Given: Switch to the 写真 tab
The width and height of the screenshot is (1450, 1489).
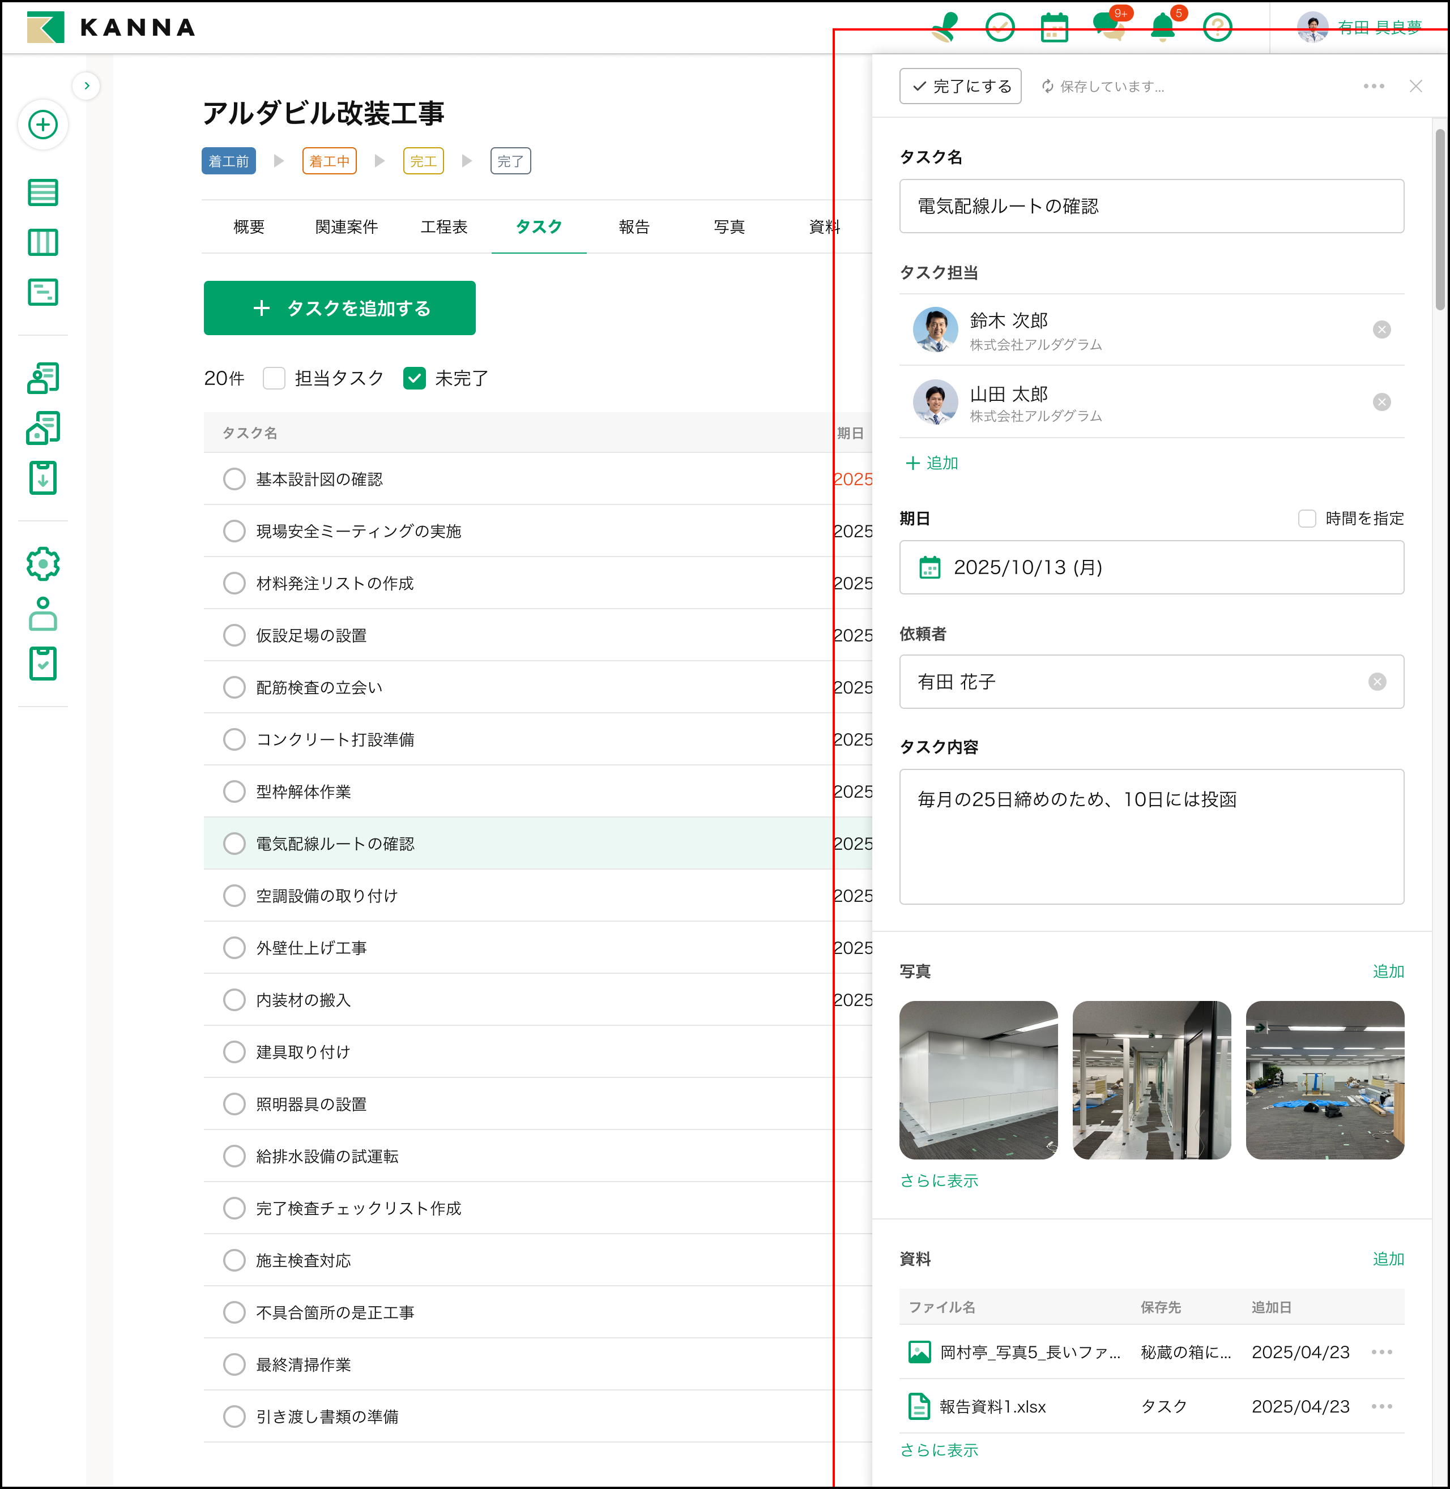Looking at the screenshot, I should coord(729,227).
